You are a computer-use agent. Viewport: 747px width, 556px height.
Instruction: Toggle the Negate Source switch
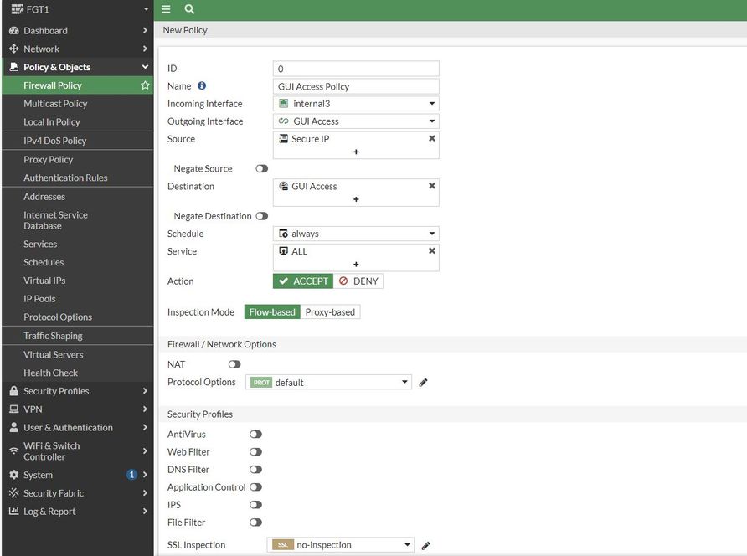point(261,168)
